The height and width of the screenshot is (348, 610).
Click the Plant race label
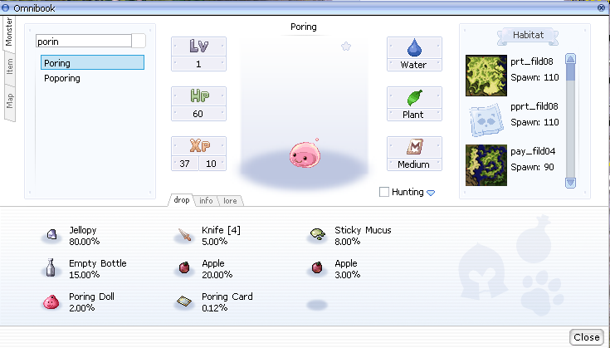point(413,115)
